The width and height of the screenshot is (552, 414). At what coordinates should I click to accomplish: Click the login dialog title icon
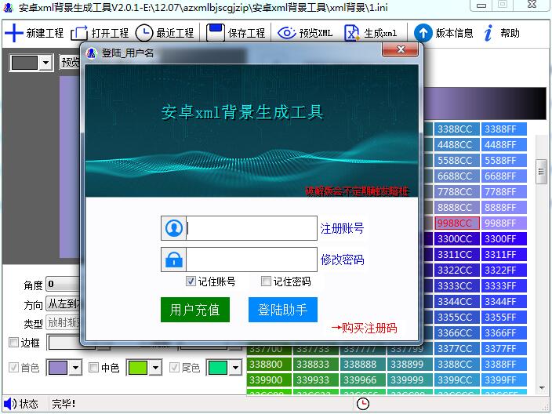coord(91,53)
